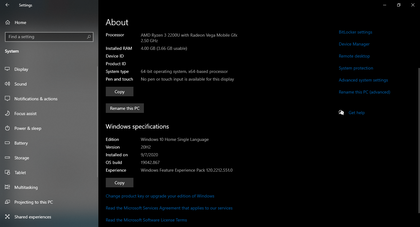Copy Windows specifications button
The height and width of the screenshot is (227, 420).
[x=120, y=183]
